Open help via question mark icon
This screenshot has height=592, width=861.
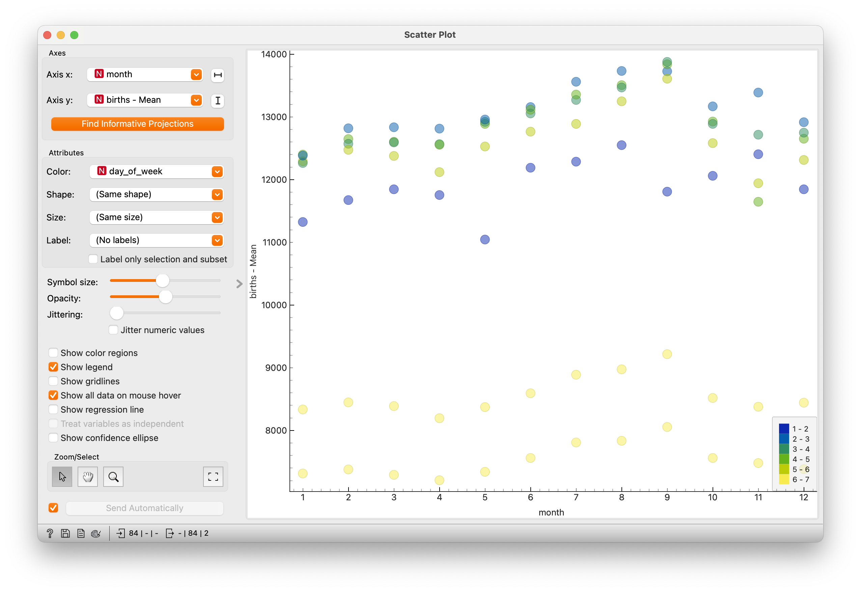[x=50, y=533]
